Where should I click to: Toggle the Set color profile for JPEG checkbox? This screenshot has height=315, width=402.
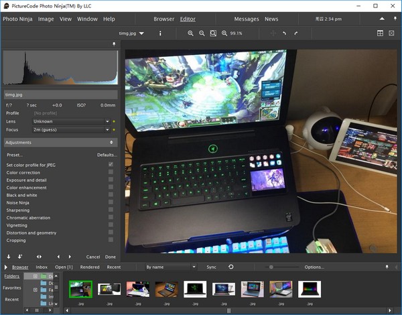click(x=111, y=164)
